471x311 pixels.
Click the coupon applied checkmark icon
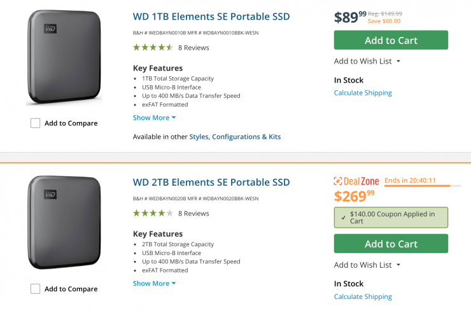tap(344, 218)
